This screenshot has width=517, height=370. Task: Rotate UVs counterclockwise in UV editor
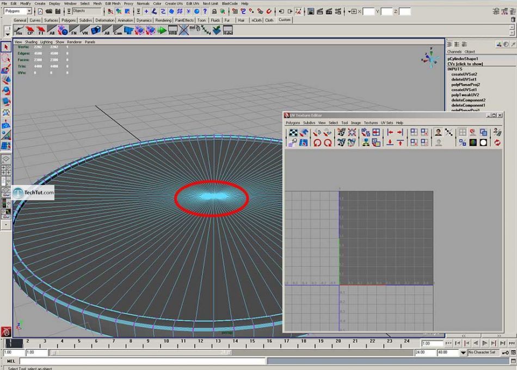click(x=317, y=143)
